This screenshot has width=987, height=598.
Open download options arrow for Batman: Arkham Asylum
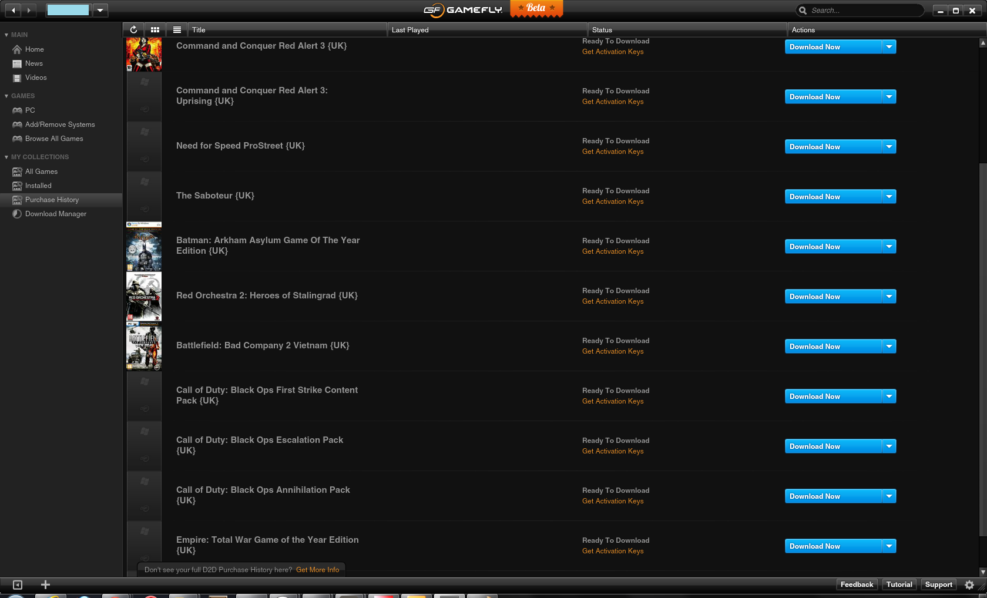[889, 247]
